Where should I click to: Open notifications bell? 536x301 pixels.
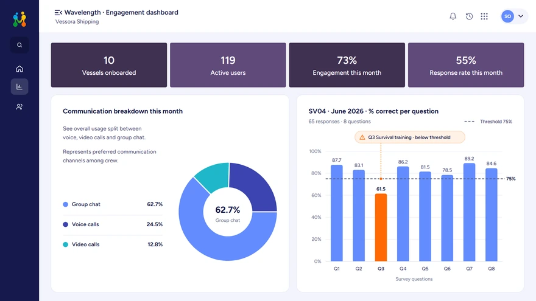(x=453, y=16)
